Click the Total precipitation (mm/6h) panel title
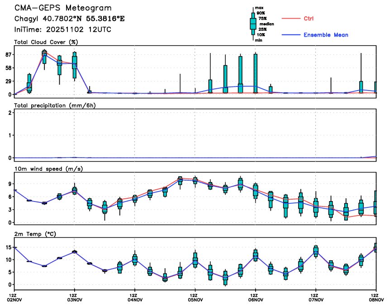 pyautogui.click(x=55, y=106)
